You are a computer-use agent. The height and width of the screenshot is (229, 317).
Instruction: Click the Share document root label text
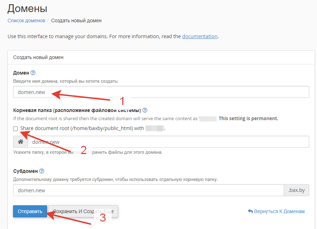93,128
